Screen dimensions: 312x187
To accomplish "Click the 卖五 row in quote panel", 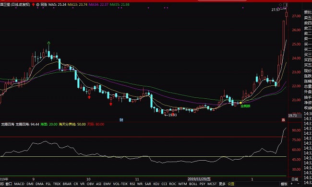I will pos(308,18).
